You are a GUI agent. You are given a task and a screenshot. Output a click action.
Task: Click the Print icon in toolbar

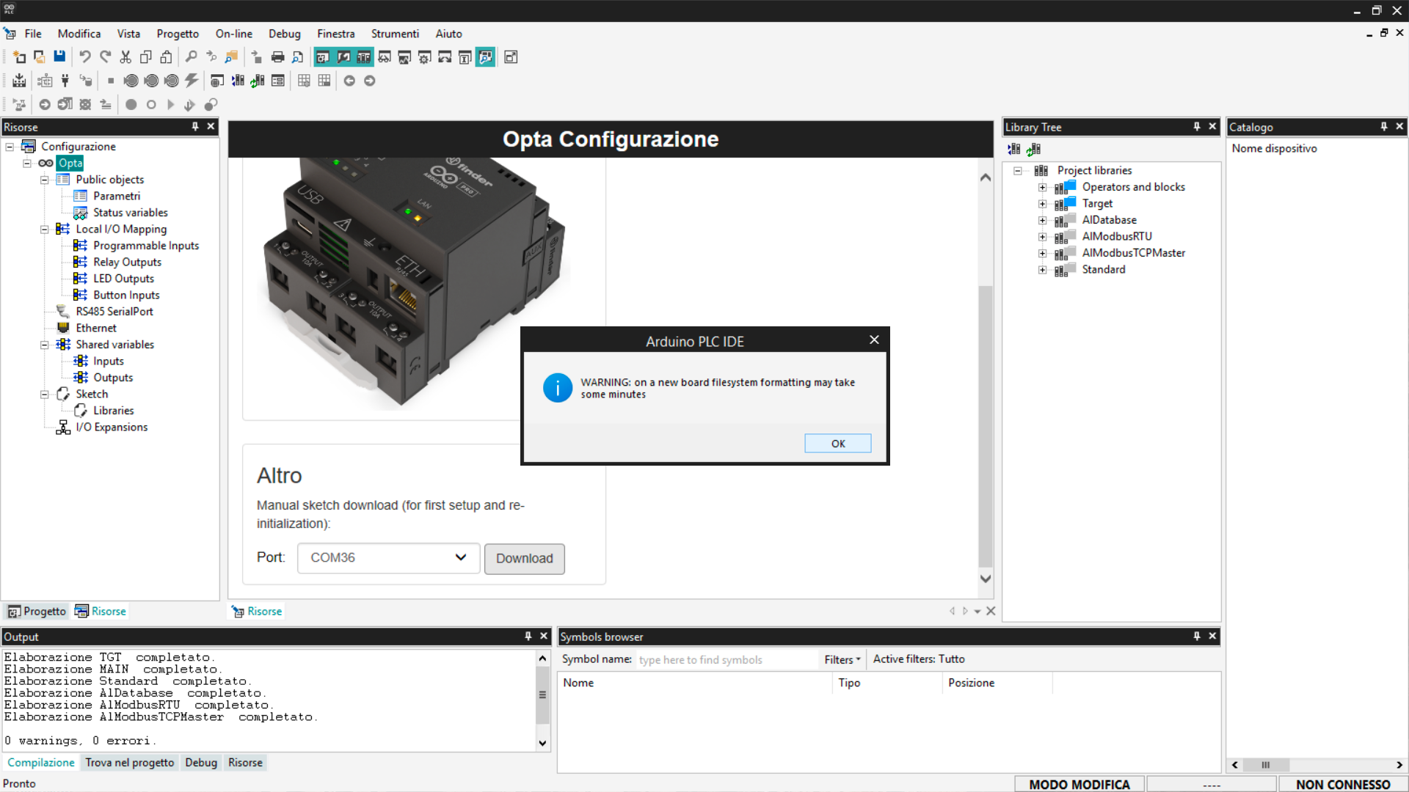(277, 57)
